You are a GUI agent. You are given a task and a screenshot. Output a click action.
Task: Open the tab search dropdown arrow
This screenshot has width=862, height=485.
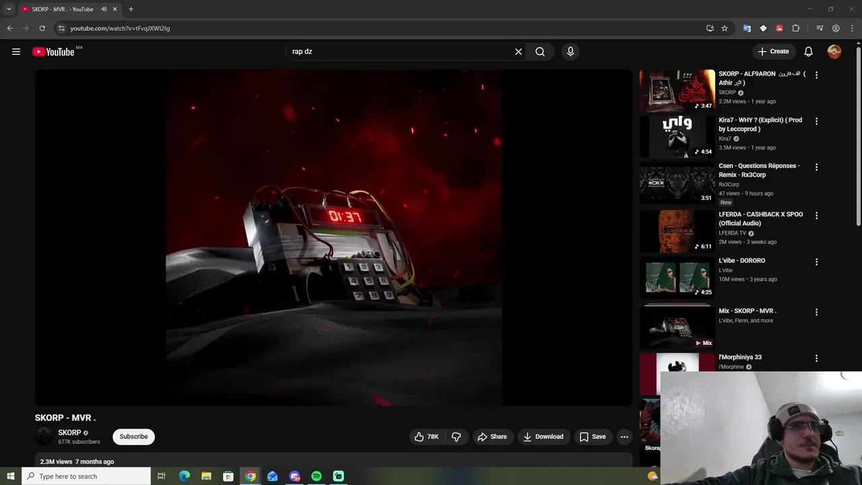click(x=9, y=9)
